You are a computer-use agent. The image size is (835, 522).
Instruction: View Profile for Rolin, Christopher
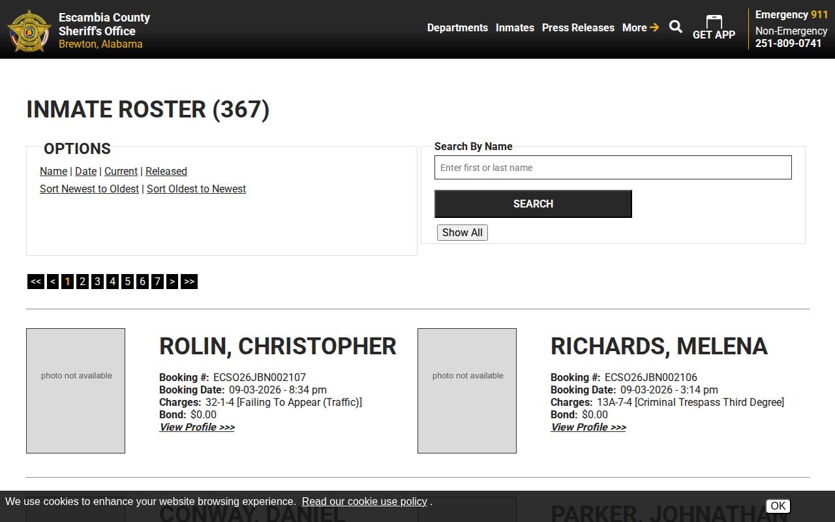tap(197, 427)
